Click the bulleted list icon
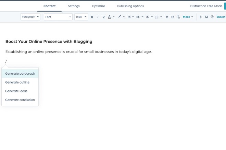The height and width of the screenshot is (150, 226). click(138, 17)
